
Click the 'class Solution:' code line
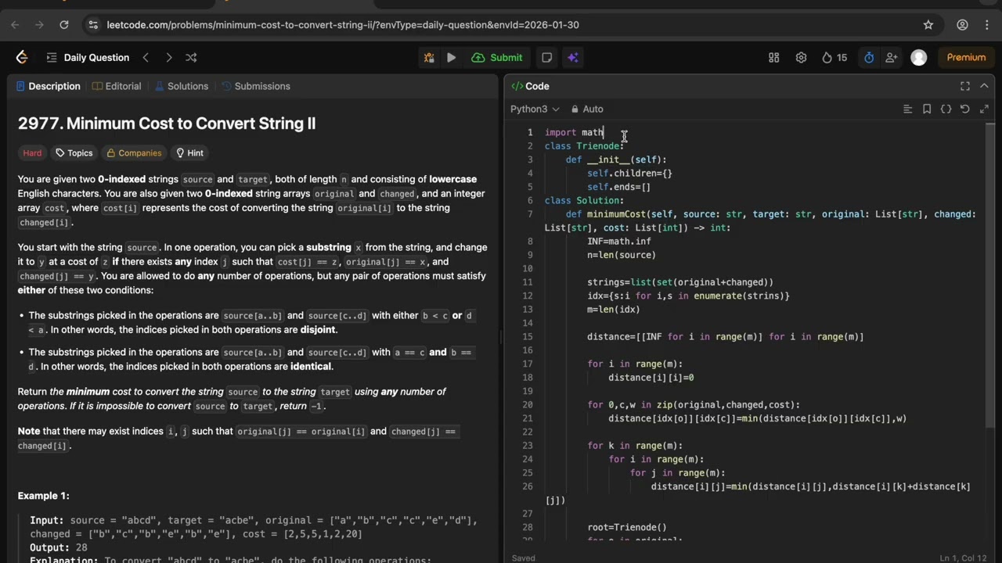coord(585,201)
